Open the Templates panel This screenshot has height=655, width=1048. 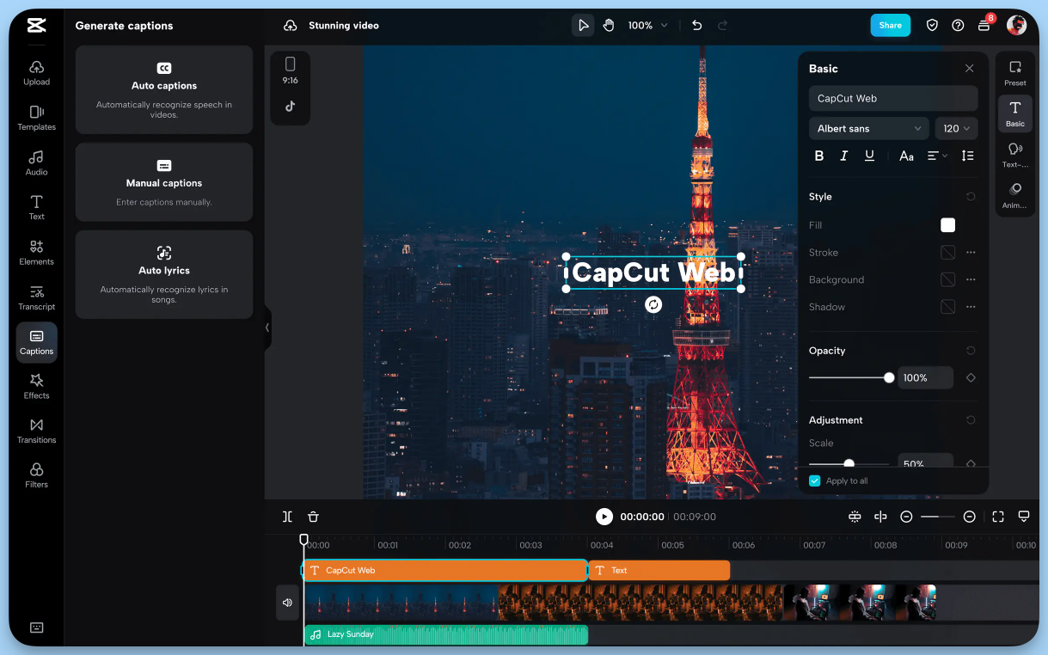(36, 118)
